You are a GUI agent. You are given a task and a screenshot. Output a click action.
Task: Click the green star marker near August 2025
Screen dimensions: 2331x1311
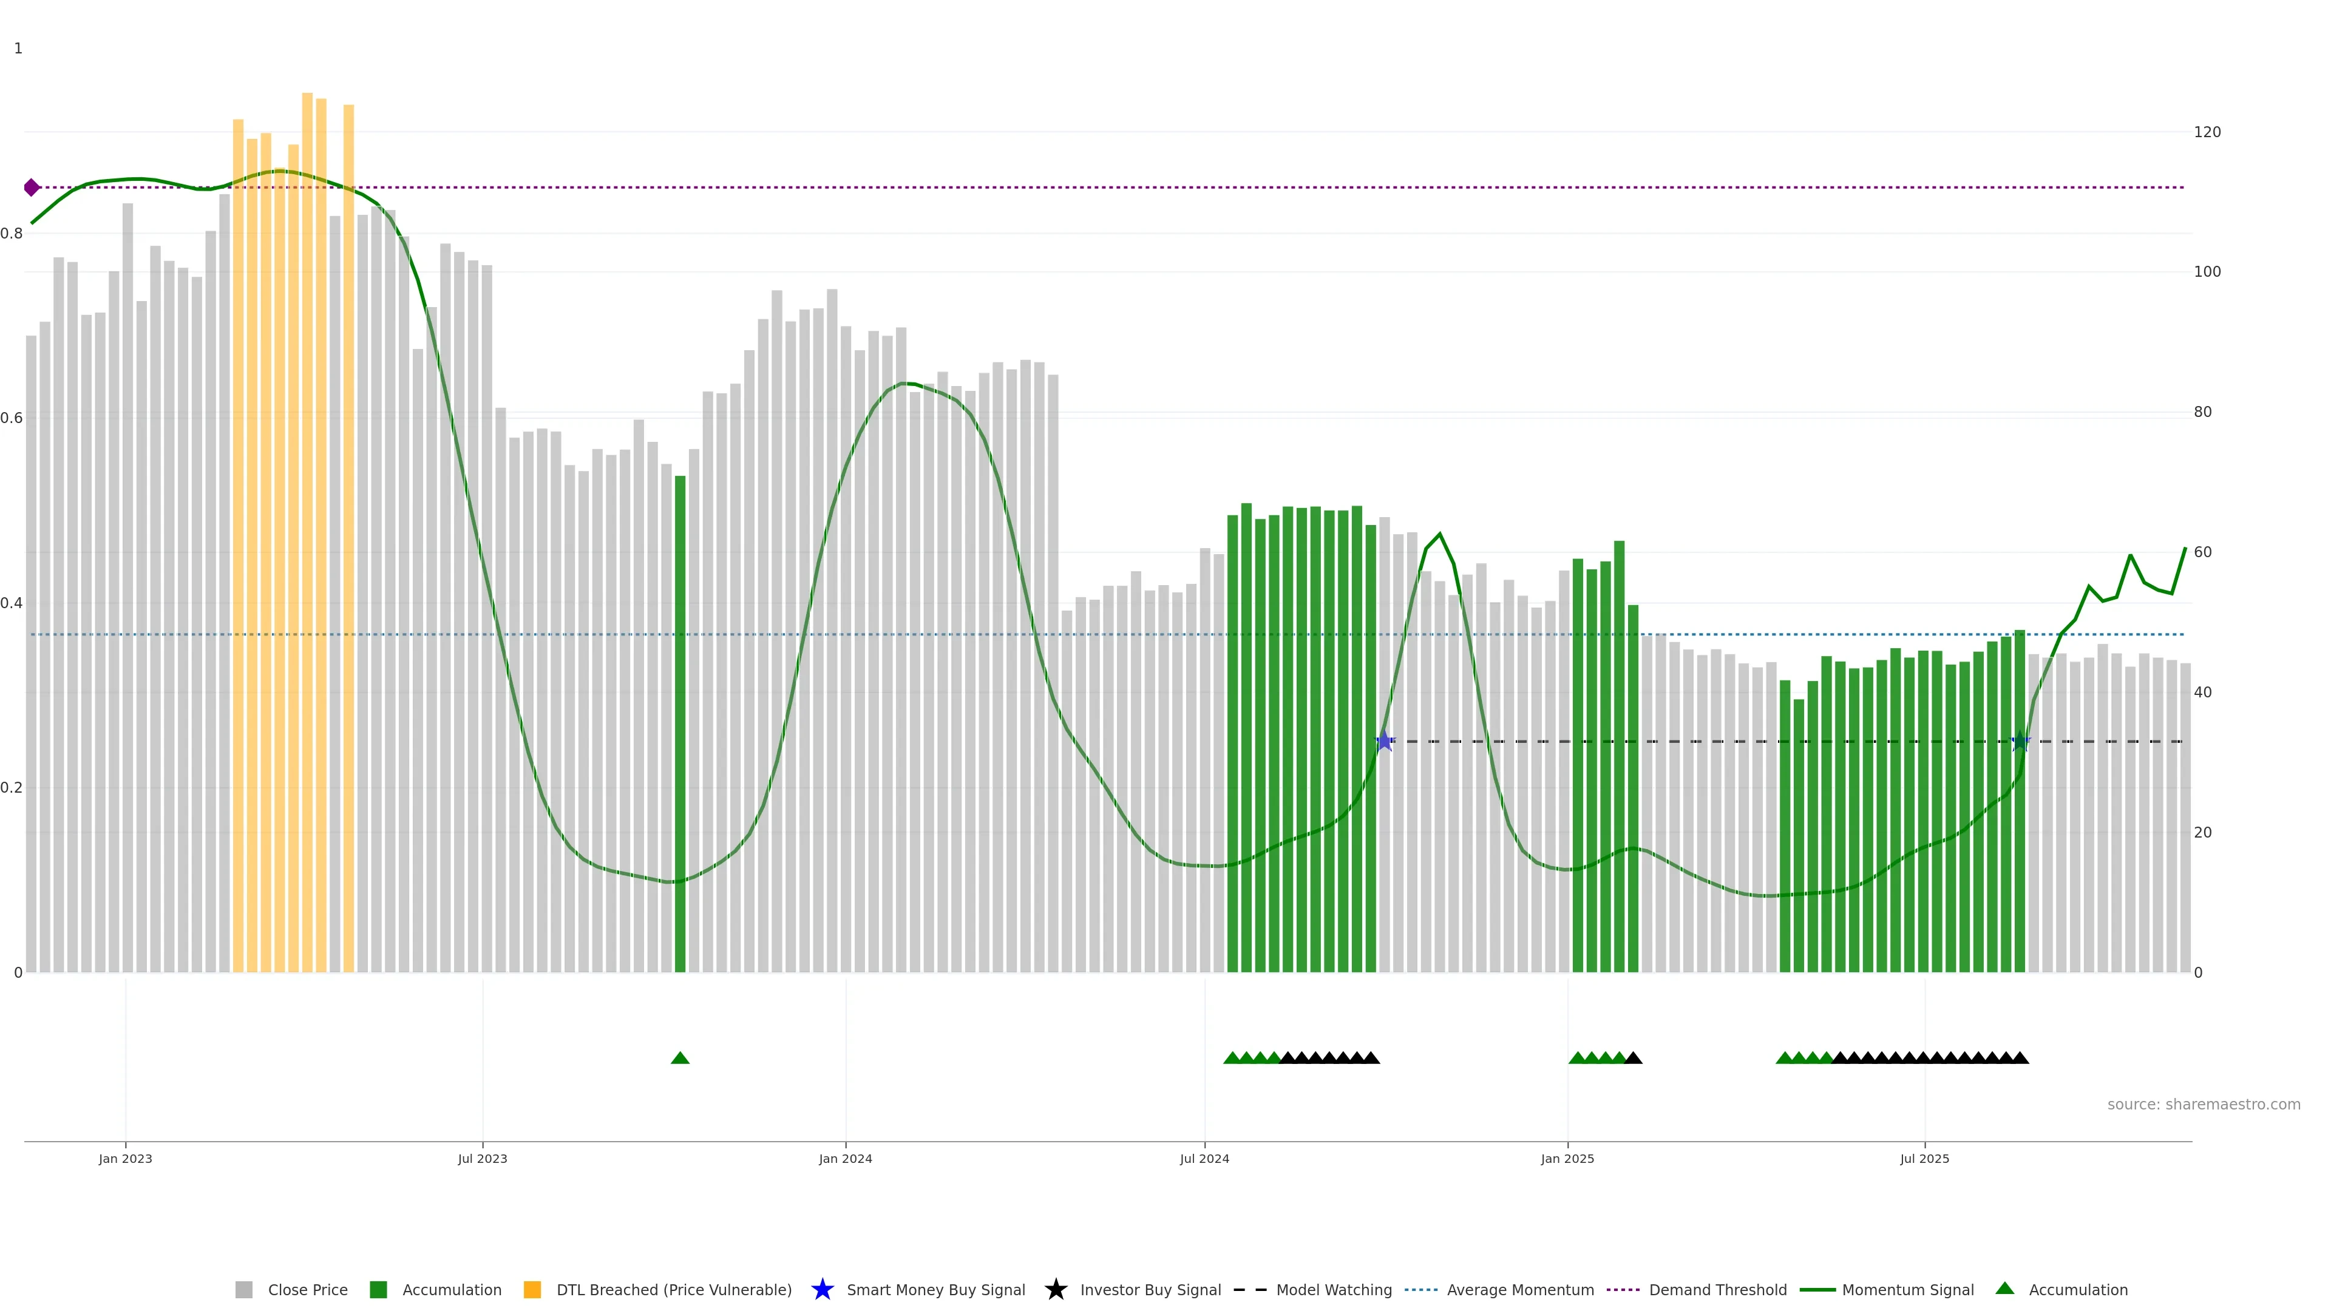2020,741
